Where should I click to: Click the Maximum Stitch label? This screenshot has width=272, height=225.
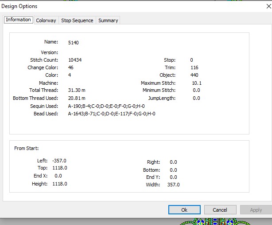[158, 83]
